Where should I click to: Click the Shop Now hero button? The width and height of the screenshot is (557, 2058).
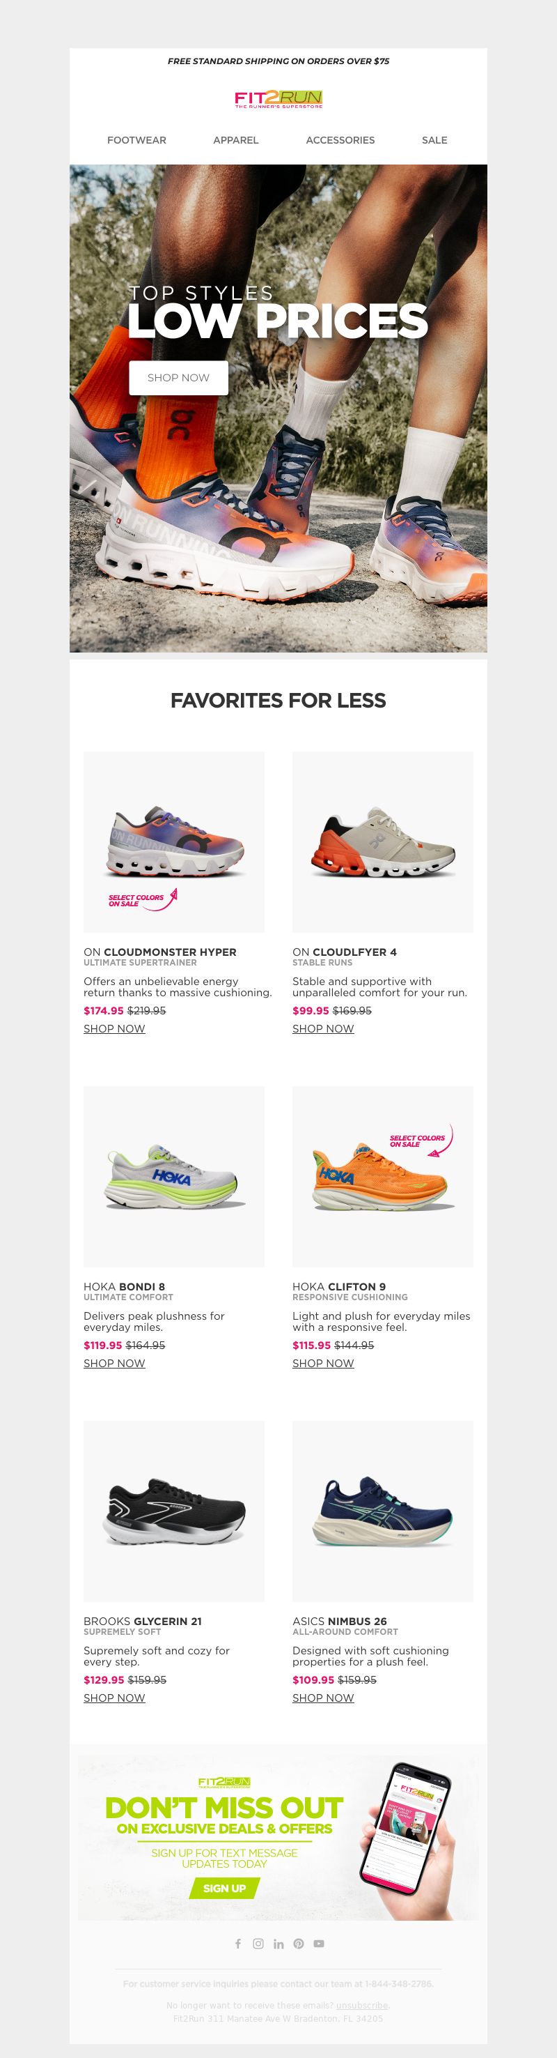point(179,377)
